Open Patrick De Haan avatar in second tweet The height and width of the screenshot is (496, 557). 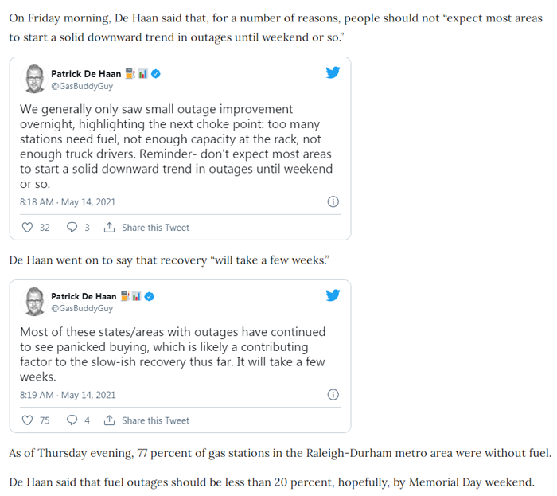click(x=34, y=302)
